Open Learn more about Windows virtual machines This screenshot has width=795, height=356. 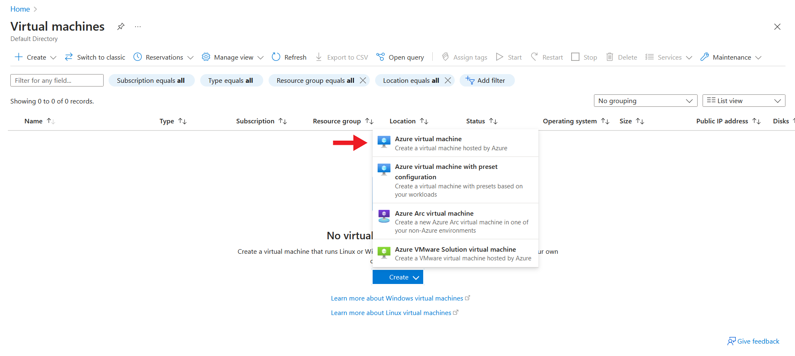400,298
